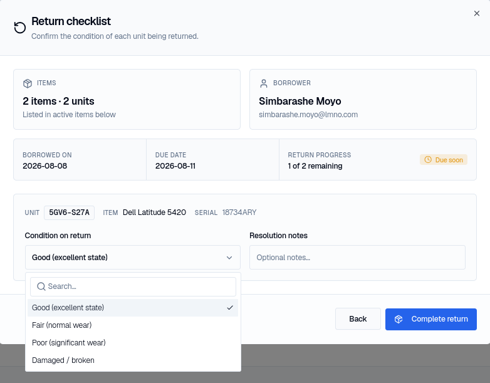
Task: Select Damaged / broken option
Action: pyautogui.click(x=133, y=360)
